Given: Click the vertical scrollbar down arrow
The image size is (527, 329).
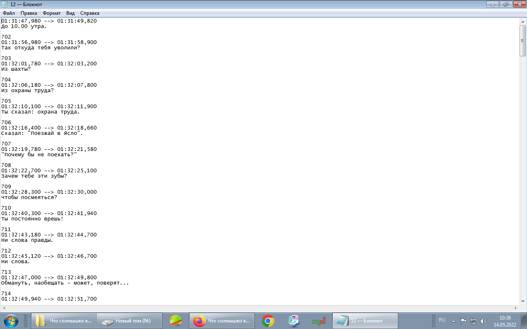Looking at the screenshot, I should (523, 302).
